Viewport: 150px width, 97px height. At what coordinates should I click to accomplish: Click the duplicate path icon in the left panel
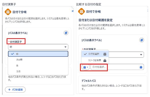tap(66, 33)
